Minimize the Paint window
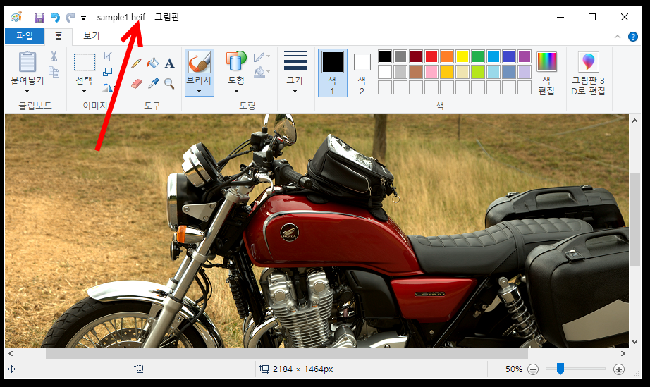 click(x=560, y=17)
